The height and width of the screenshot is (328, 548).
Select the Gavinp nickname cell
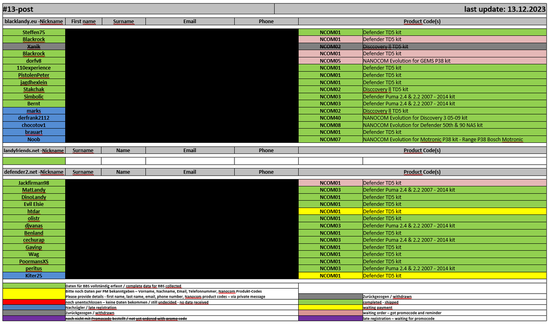(34, 247)
